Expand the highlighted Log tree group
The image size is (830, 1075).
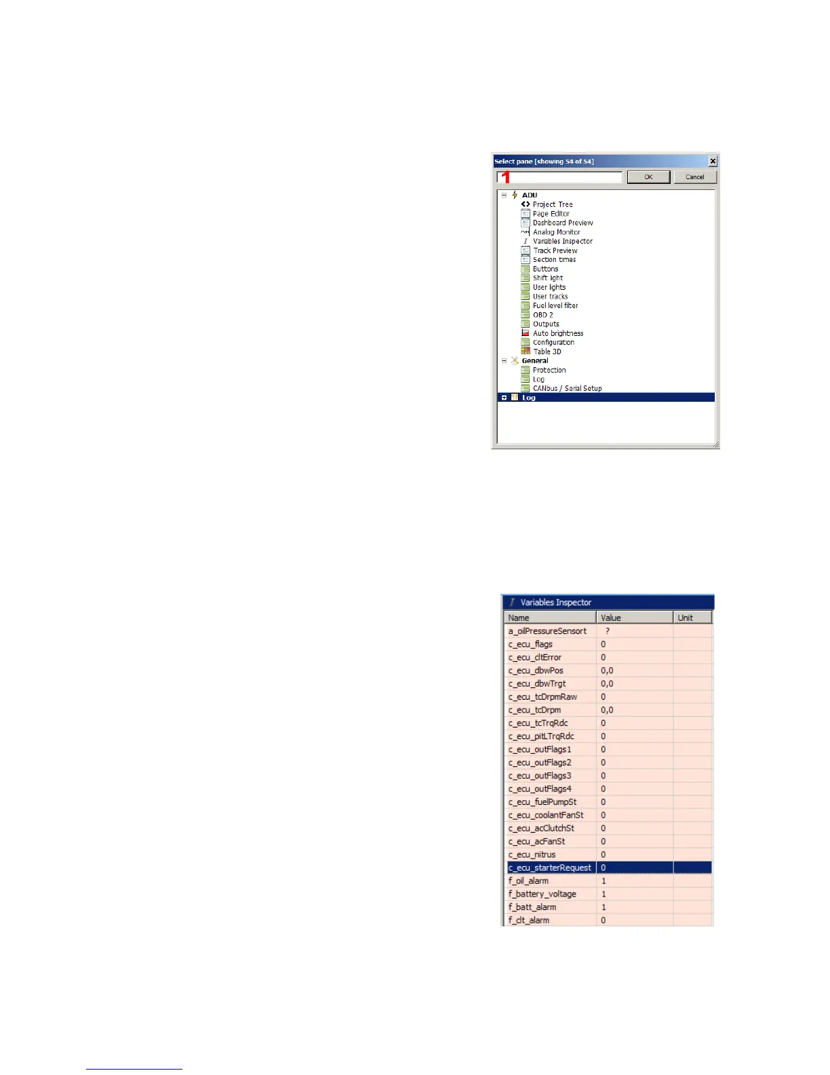(x=504, y=398)
